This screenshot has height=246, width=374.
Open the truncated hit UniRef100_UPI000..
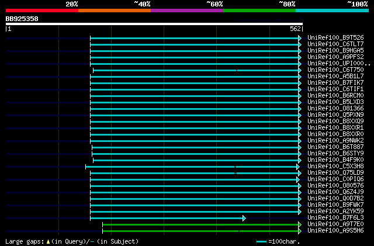[x=339, y=64]
